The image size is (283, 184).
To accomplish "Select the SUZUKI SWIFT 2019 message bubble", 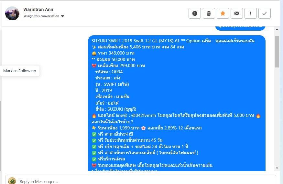I will point(177,103).
